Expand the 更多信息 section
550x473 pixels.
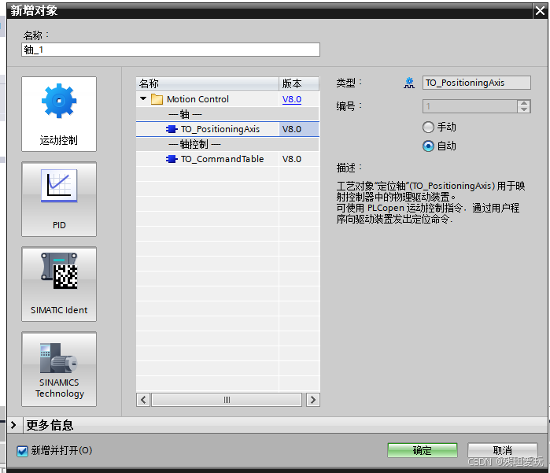point(13,425)
